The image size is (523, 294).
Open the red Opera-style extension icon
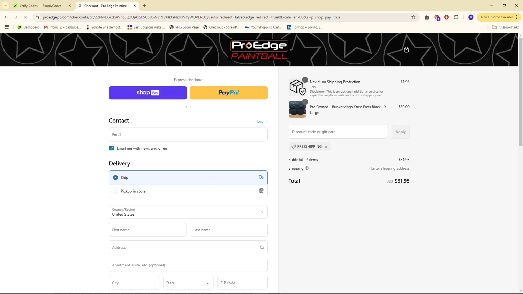point(446,17)
